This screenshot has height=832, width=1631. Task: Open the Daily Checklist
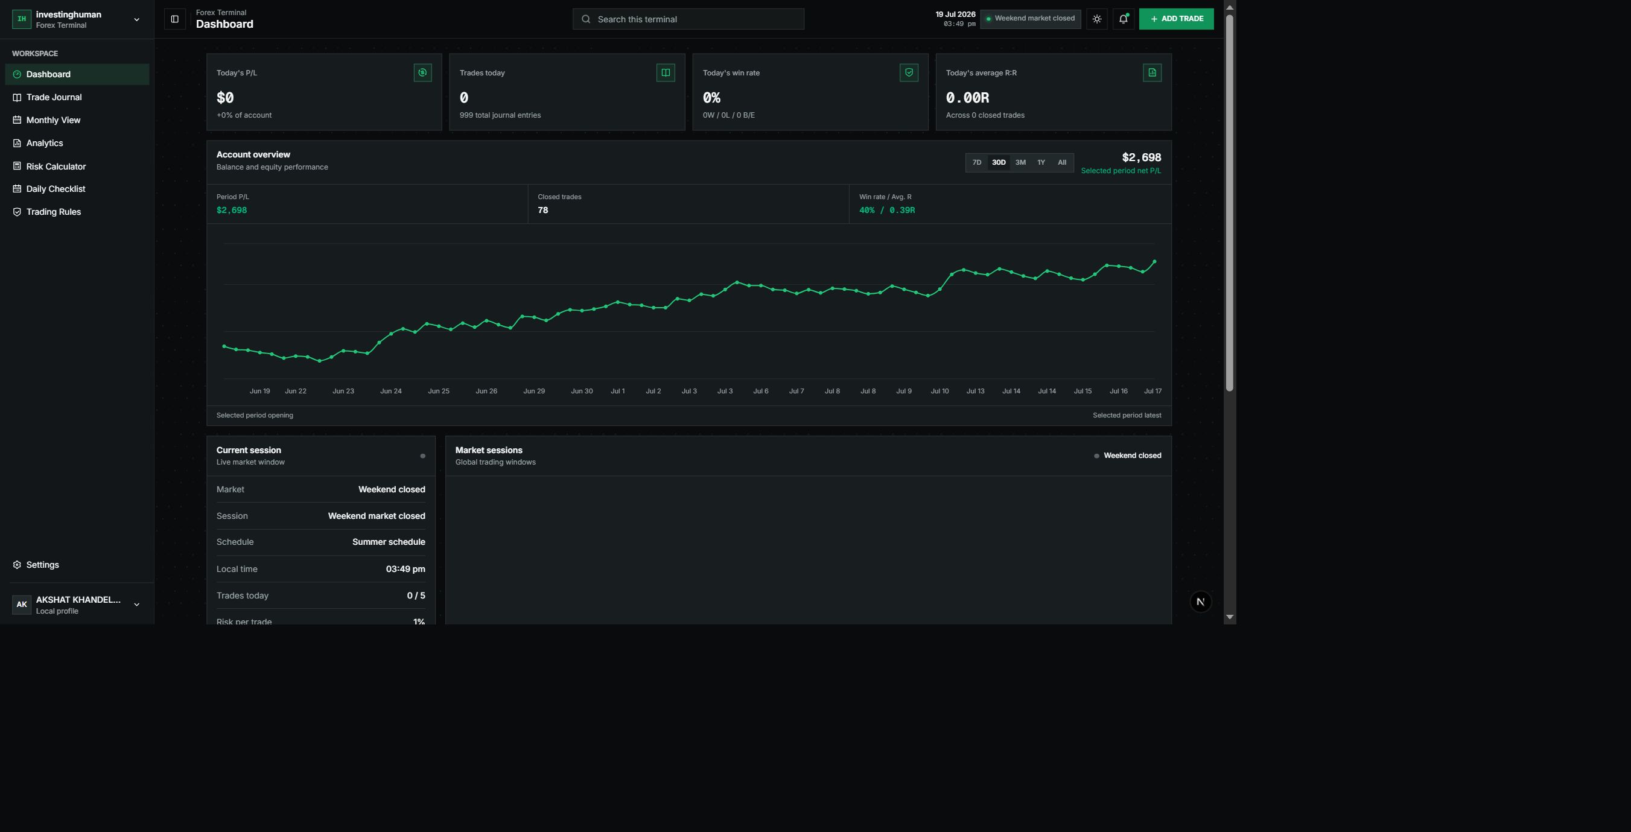77,189
